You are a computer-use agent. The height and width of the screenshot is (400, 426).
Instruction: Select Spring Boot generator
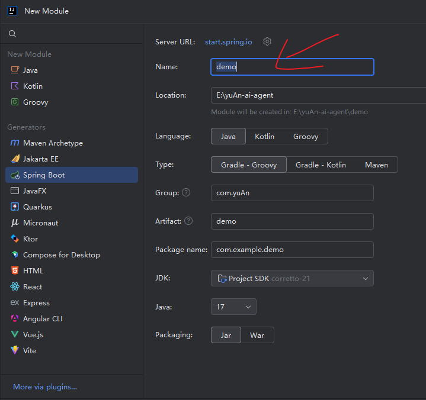coord(72,175)
